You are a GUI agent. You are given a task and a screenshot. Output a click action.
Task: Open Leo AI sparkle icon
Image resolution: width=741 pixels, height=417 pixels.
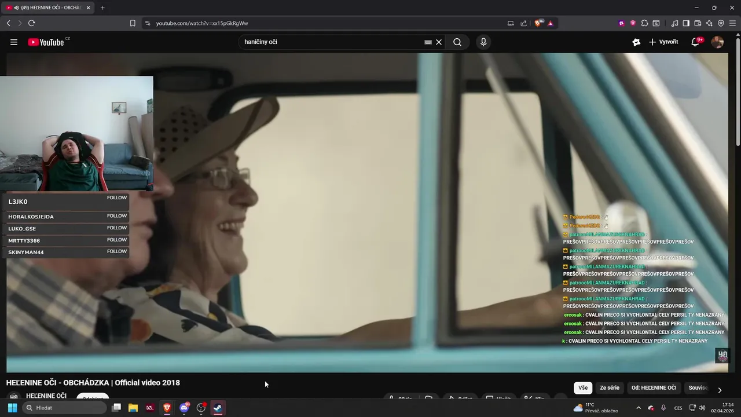pos(709,23)
